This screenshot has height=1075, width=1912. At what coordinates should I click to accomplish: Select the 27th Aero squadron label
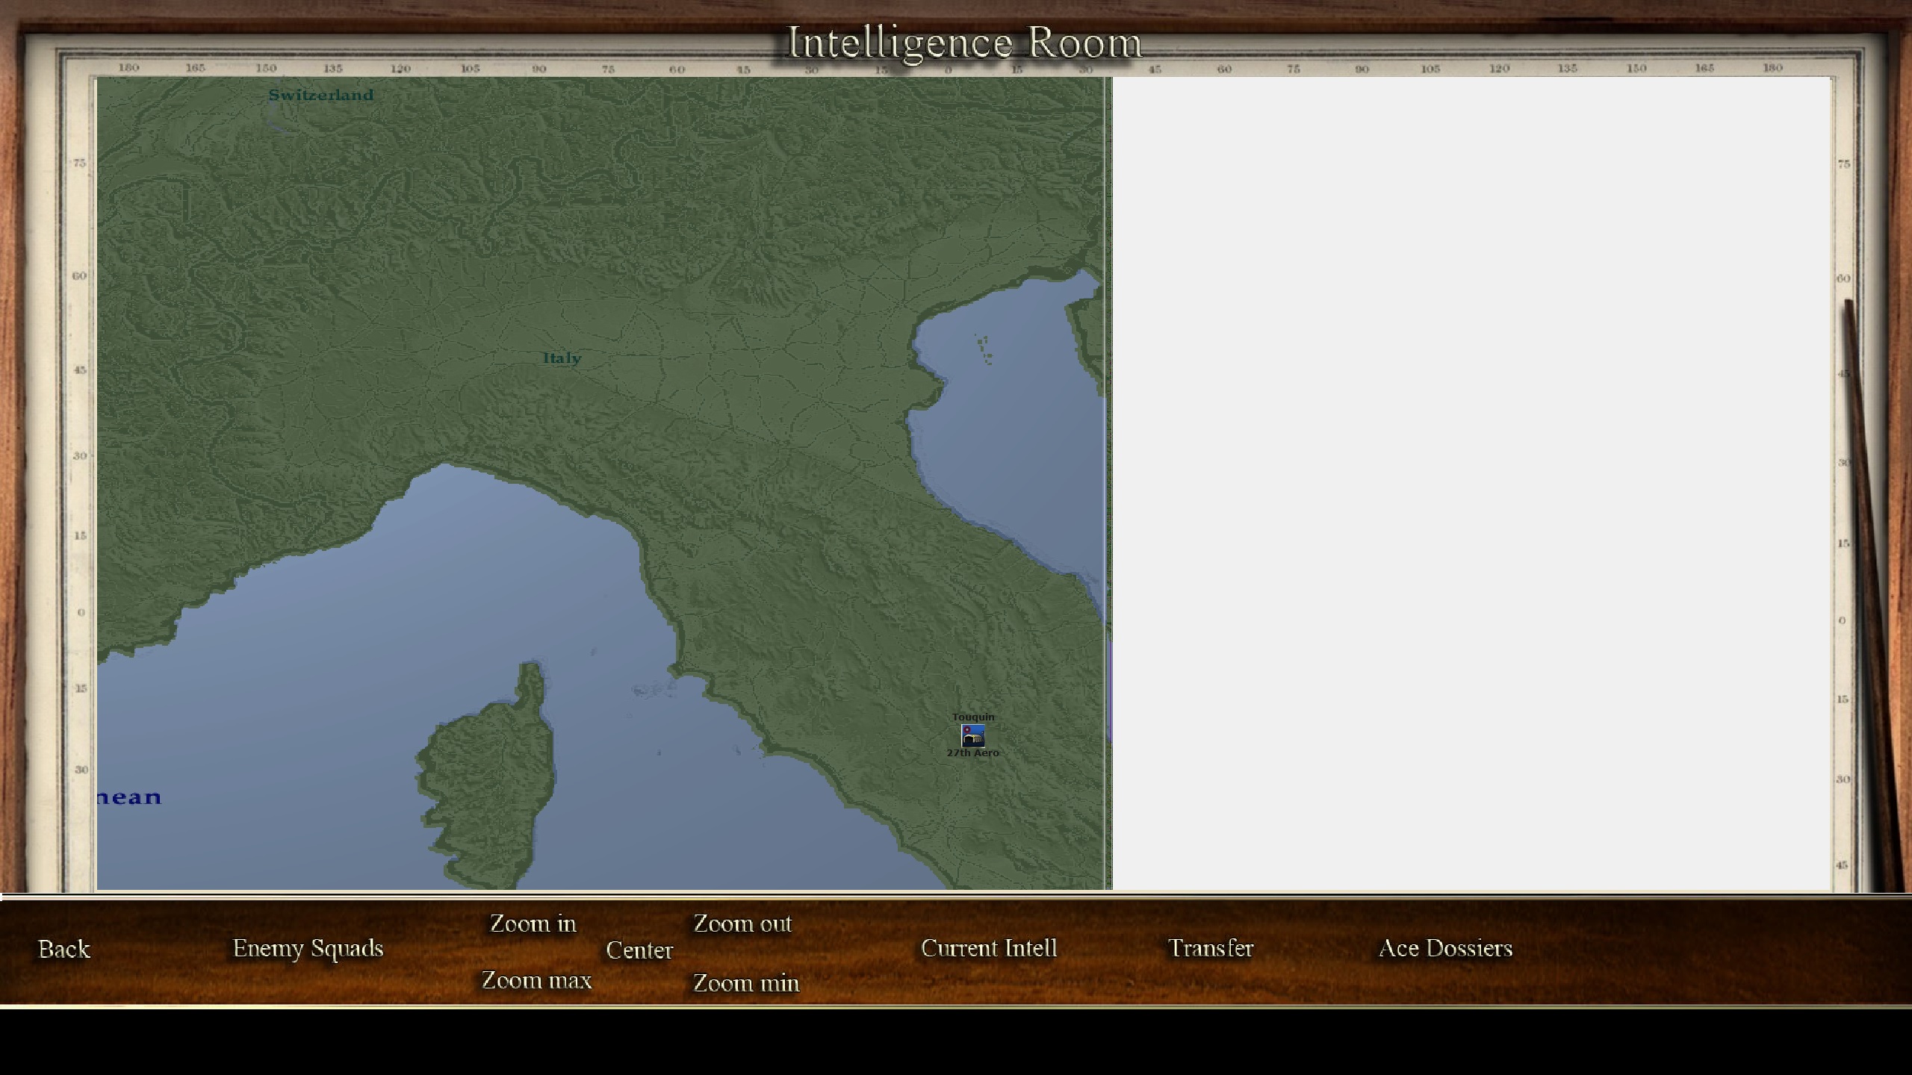(x=972, y=752)
